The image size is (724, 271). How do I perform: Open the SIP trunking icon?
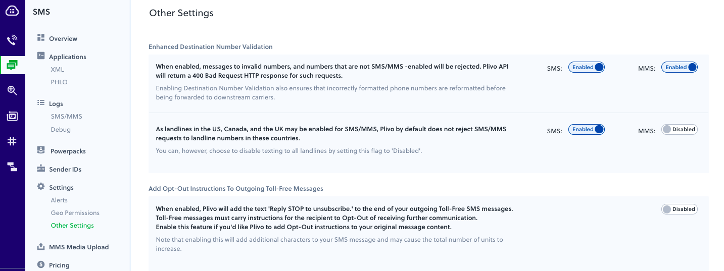tap(12, 116)
